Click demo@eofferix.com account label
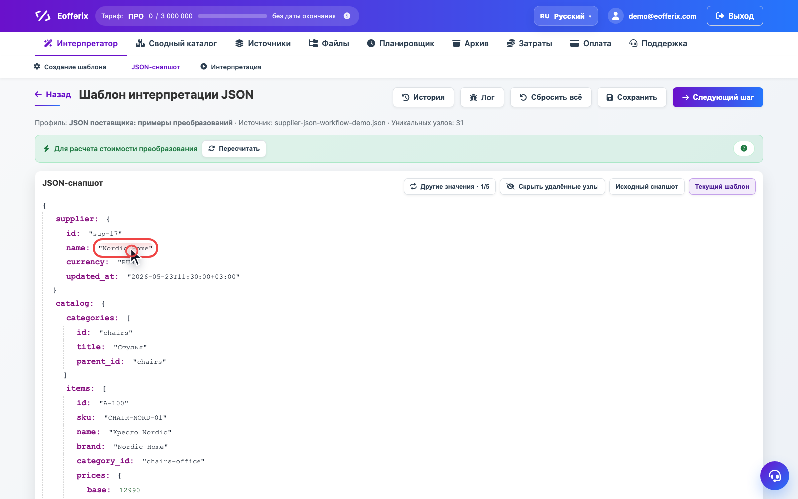 coord(662,16)
